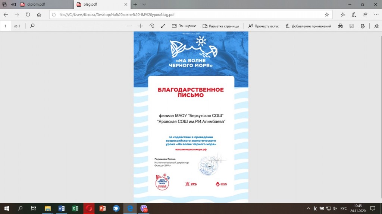Open Word from the taskbar
This screenshot has height=214, width=382.
coord(61,208)
